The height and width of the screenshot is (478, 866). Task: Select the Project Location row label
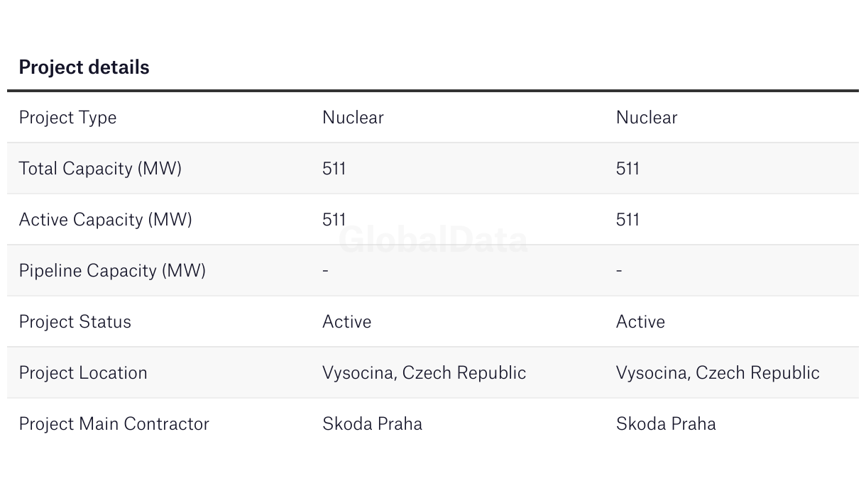click(x=83, y=373)
